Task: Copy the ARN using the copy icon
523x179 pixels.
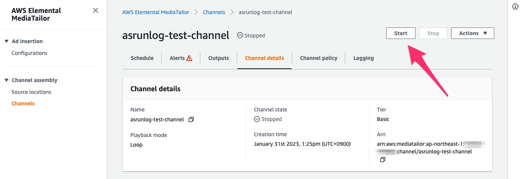Action: pyautogui.click(x=382, y=160)
